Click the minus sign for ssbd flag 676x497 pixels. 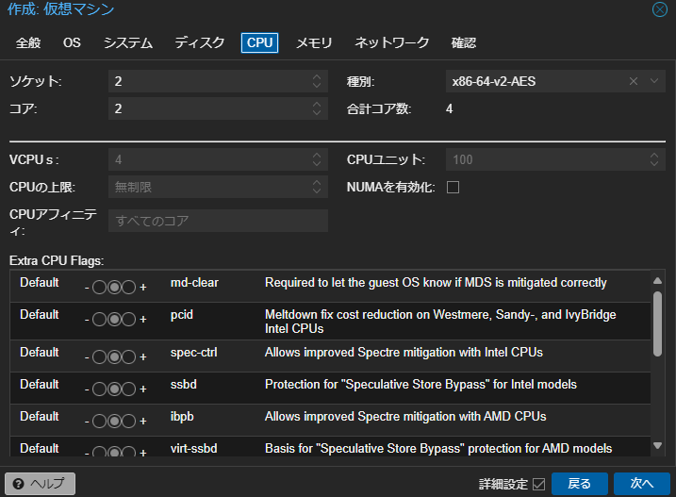87,389
